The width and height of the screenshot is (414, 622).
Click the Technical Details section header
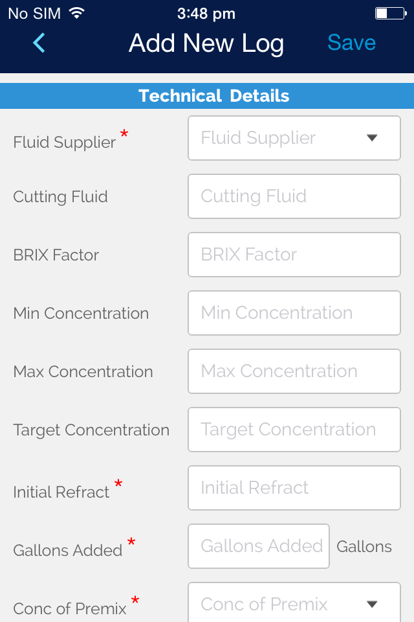tap(213, 97)
